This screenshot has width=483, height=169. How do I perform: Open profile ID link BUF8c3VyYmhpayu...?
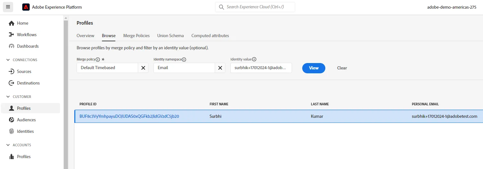[x=129, y=116]
